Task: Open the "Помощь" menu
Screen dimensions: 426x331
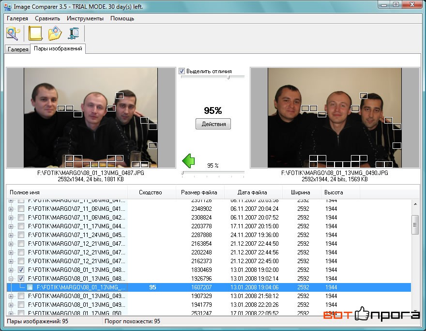Action: point(122,18)
